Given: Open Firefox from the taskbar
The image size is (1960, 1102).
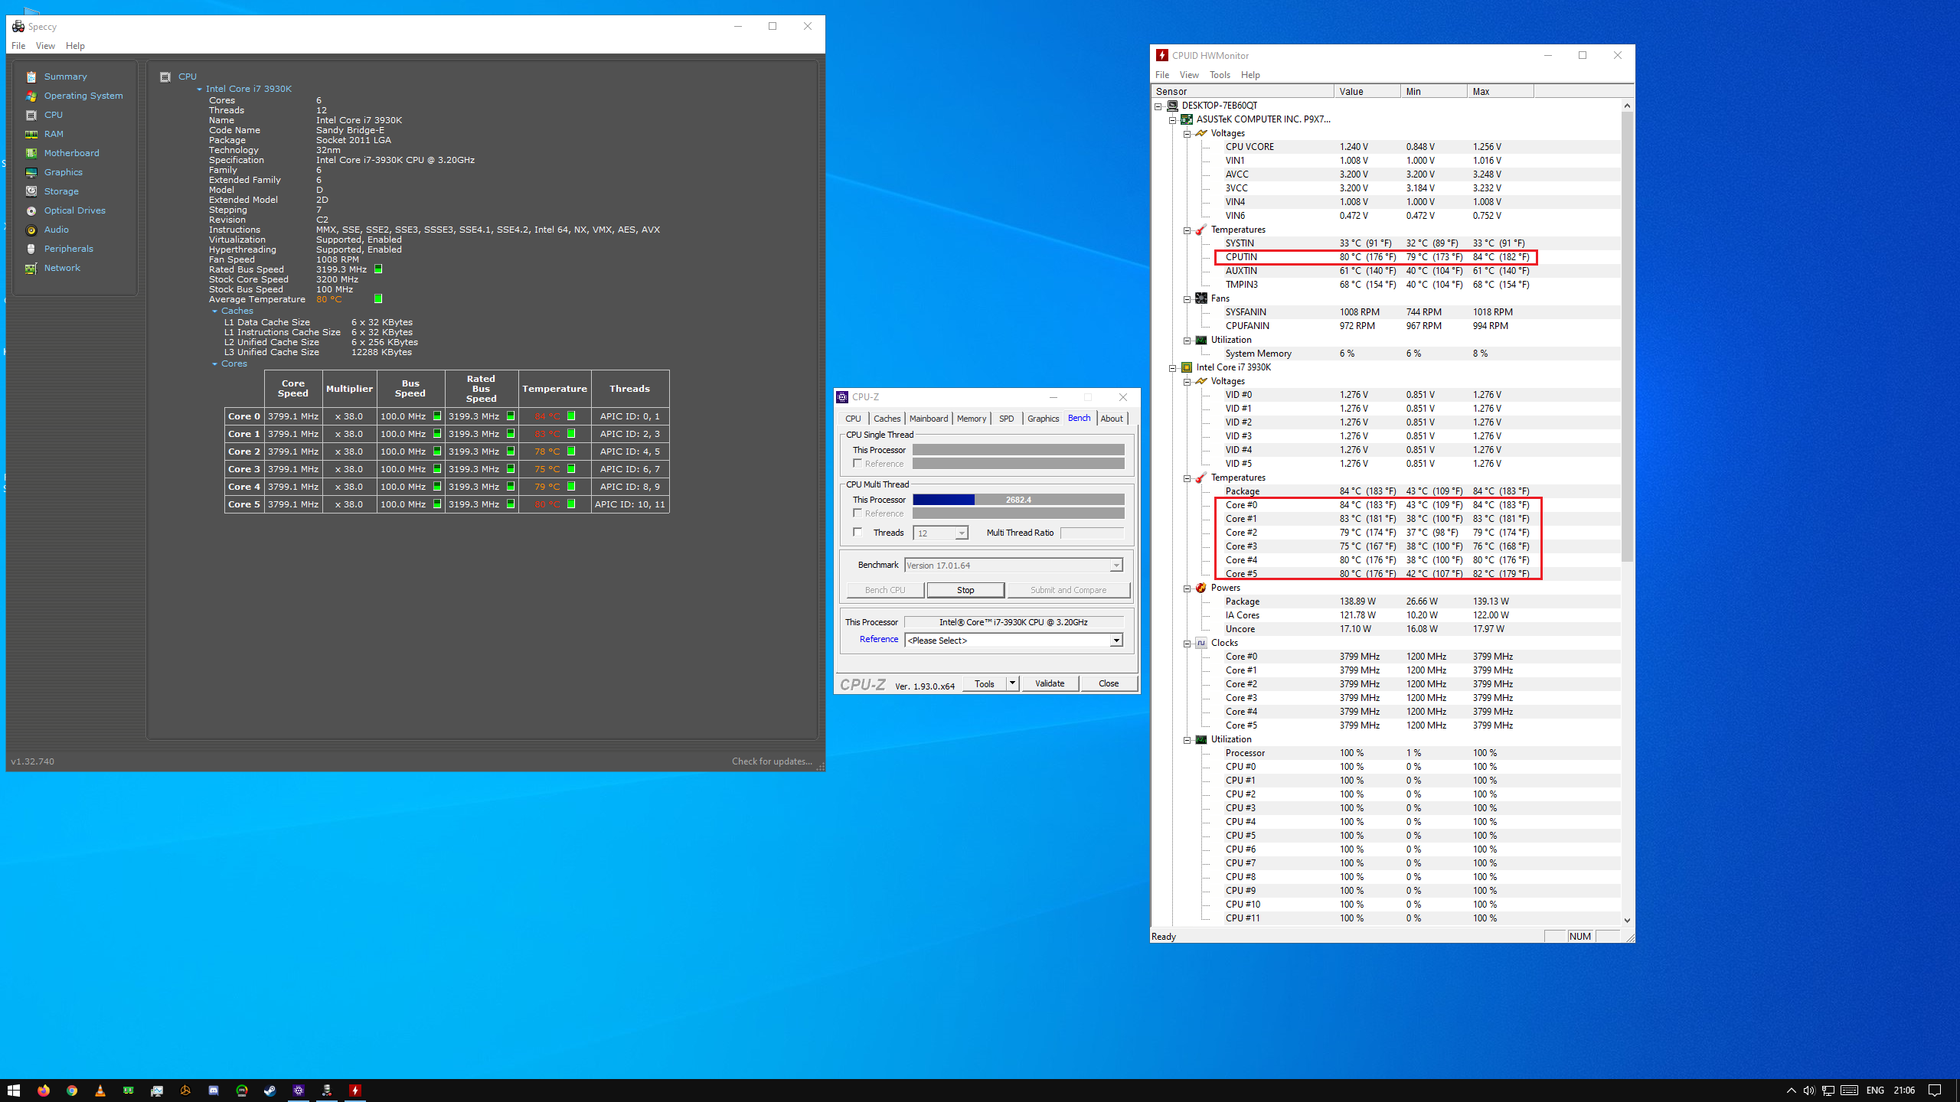Looking at the screenshot, I should coord(44,1091).
